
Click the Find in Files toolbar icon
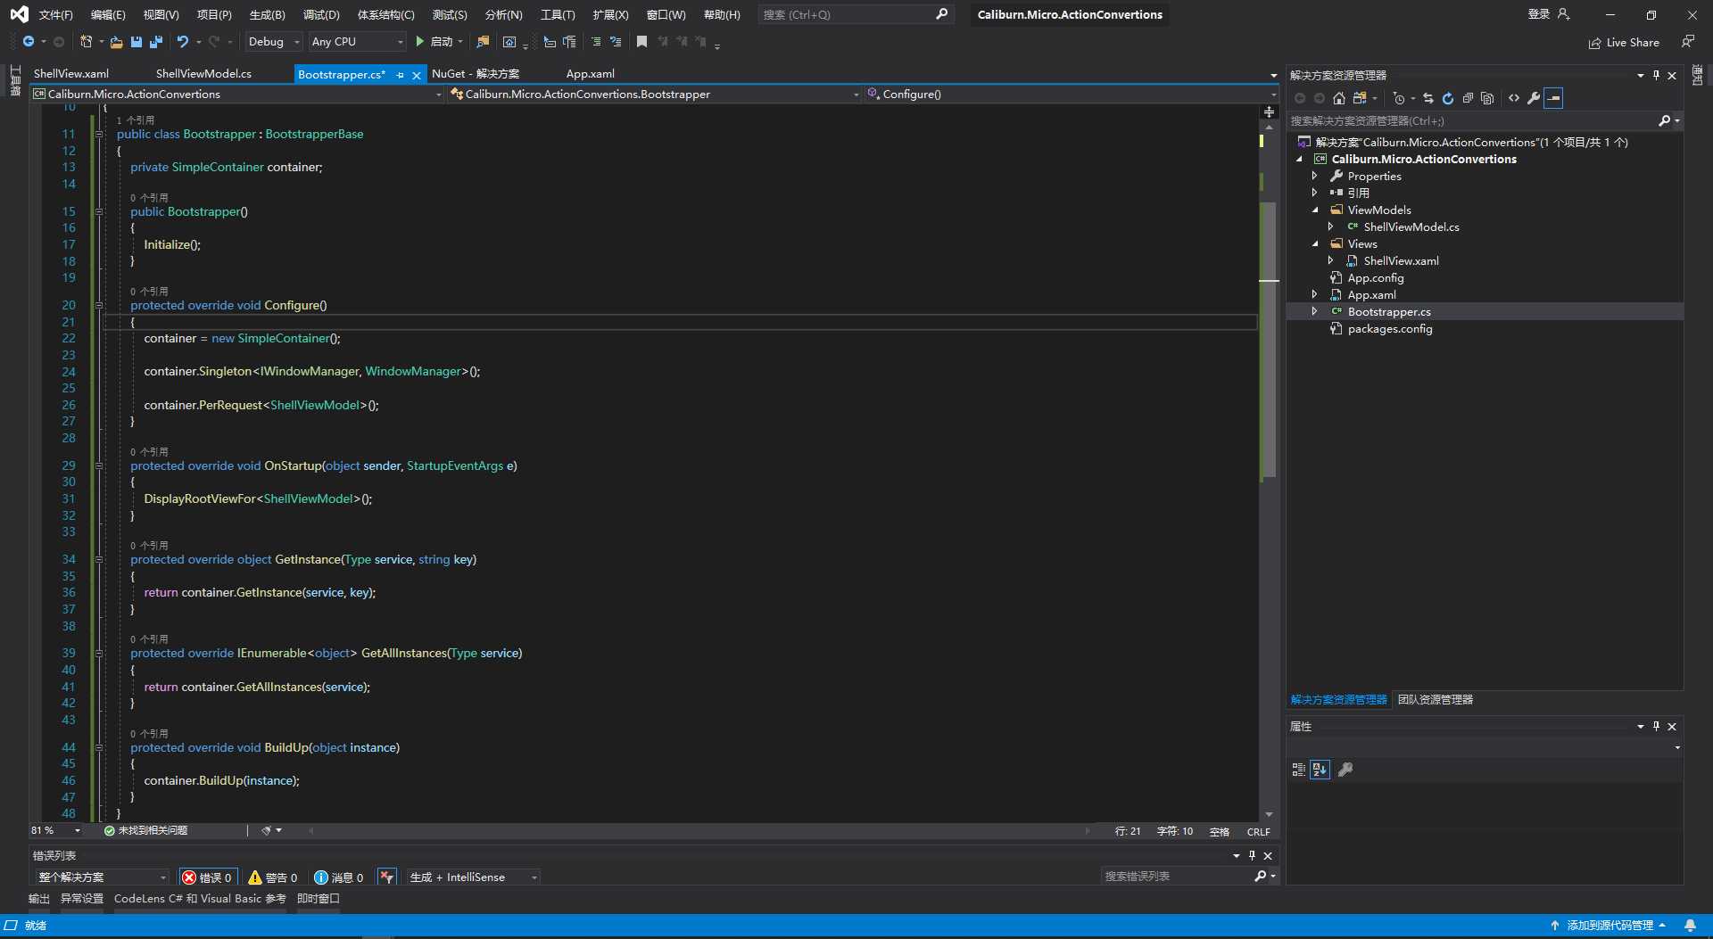[x=483, y=42]
